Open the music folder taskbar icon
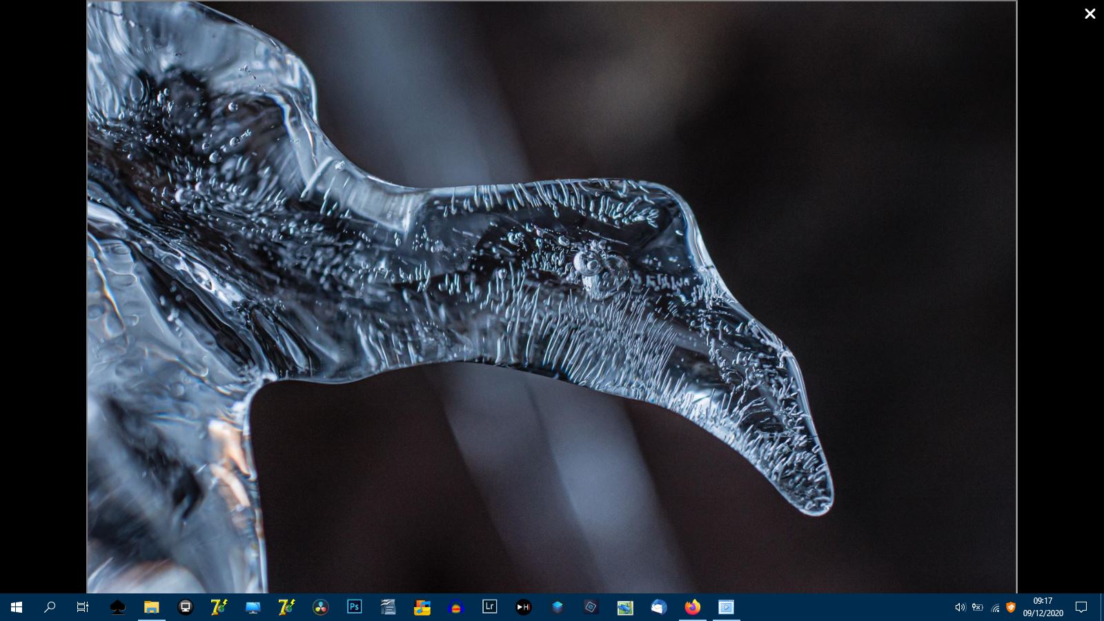Image resolution: width=1104 pixels, height=621 pixels. point(422,607)
